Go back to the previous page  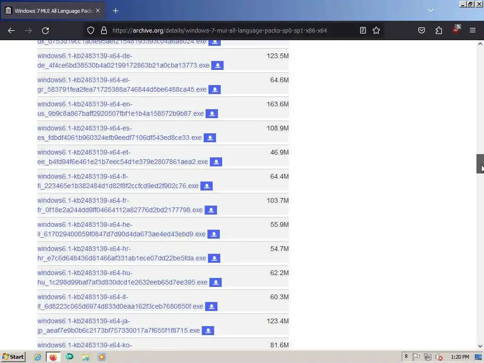[11, 31]
